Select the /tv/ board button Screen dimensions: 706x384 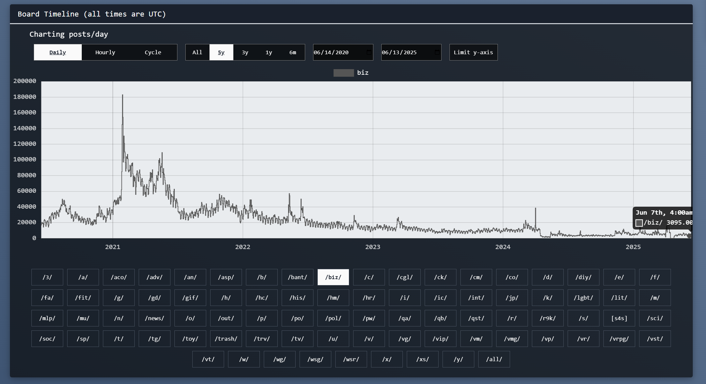[x=298, y=339]
